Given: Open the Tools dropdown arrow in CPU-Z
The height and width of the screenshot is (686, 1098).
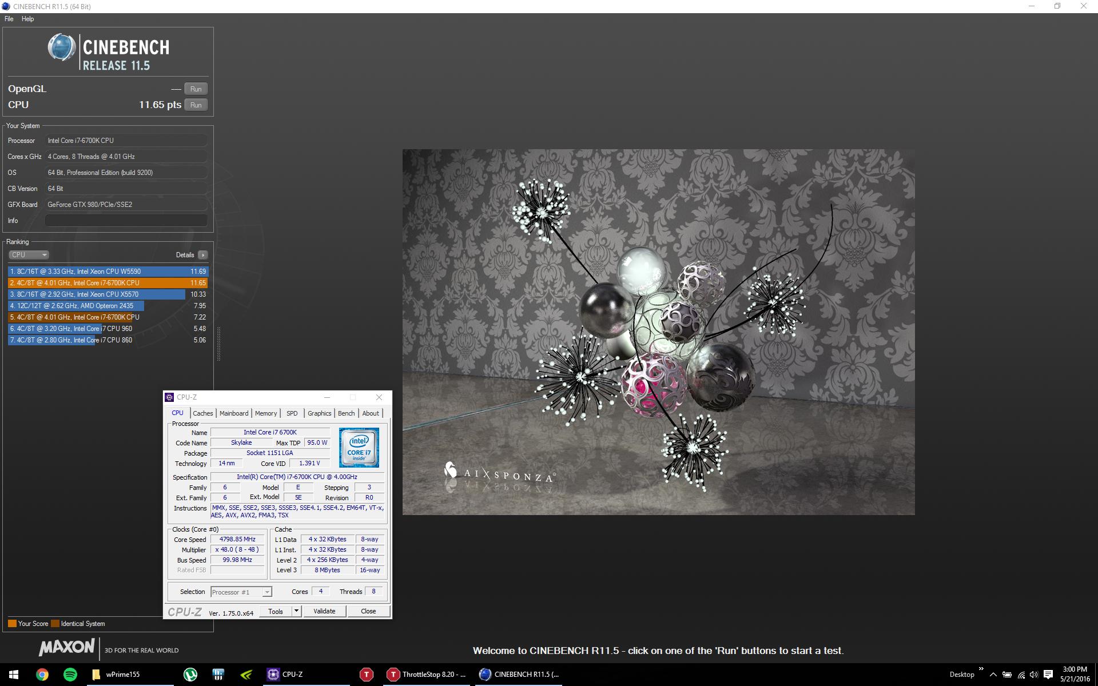Looking at the screenshot, I should click(x=296, y=611).
